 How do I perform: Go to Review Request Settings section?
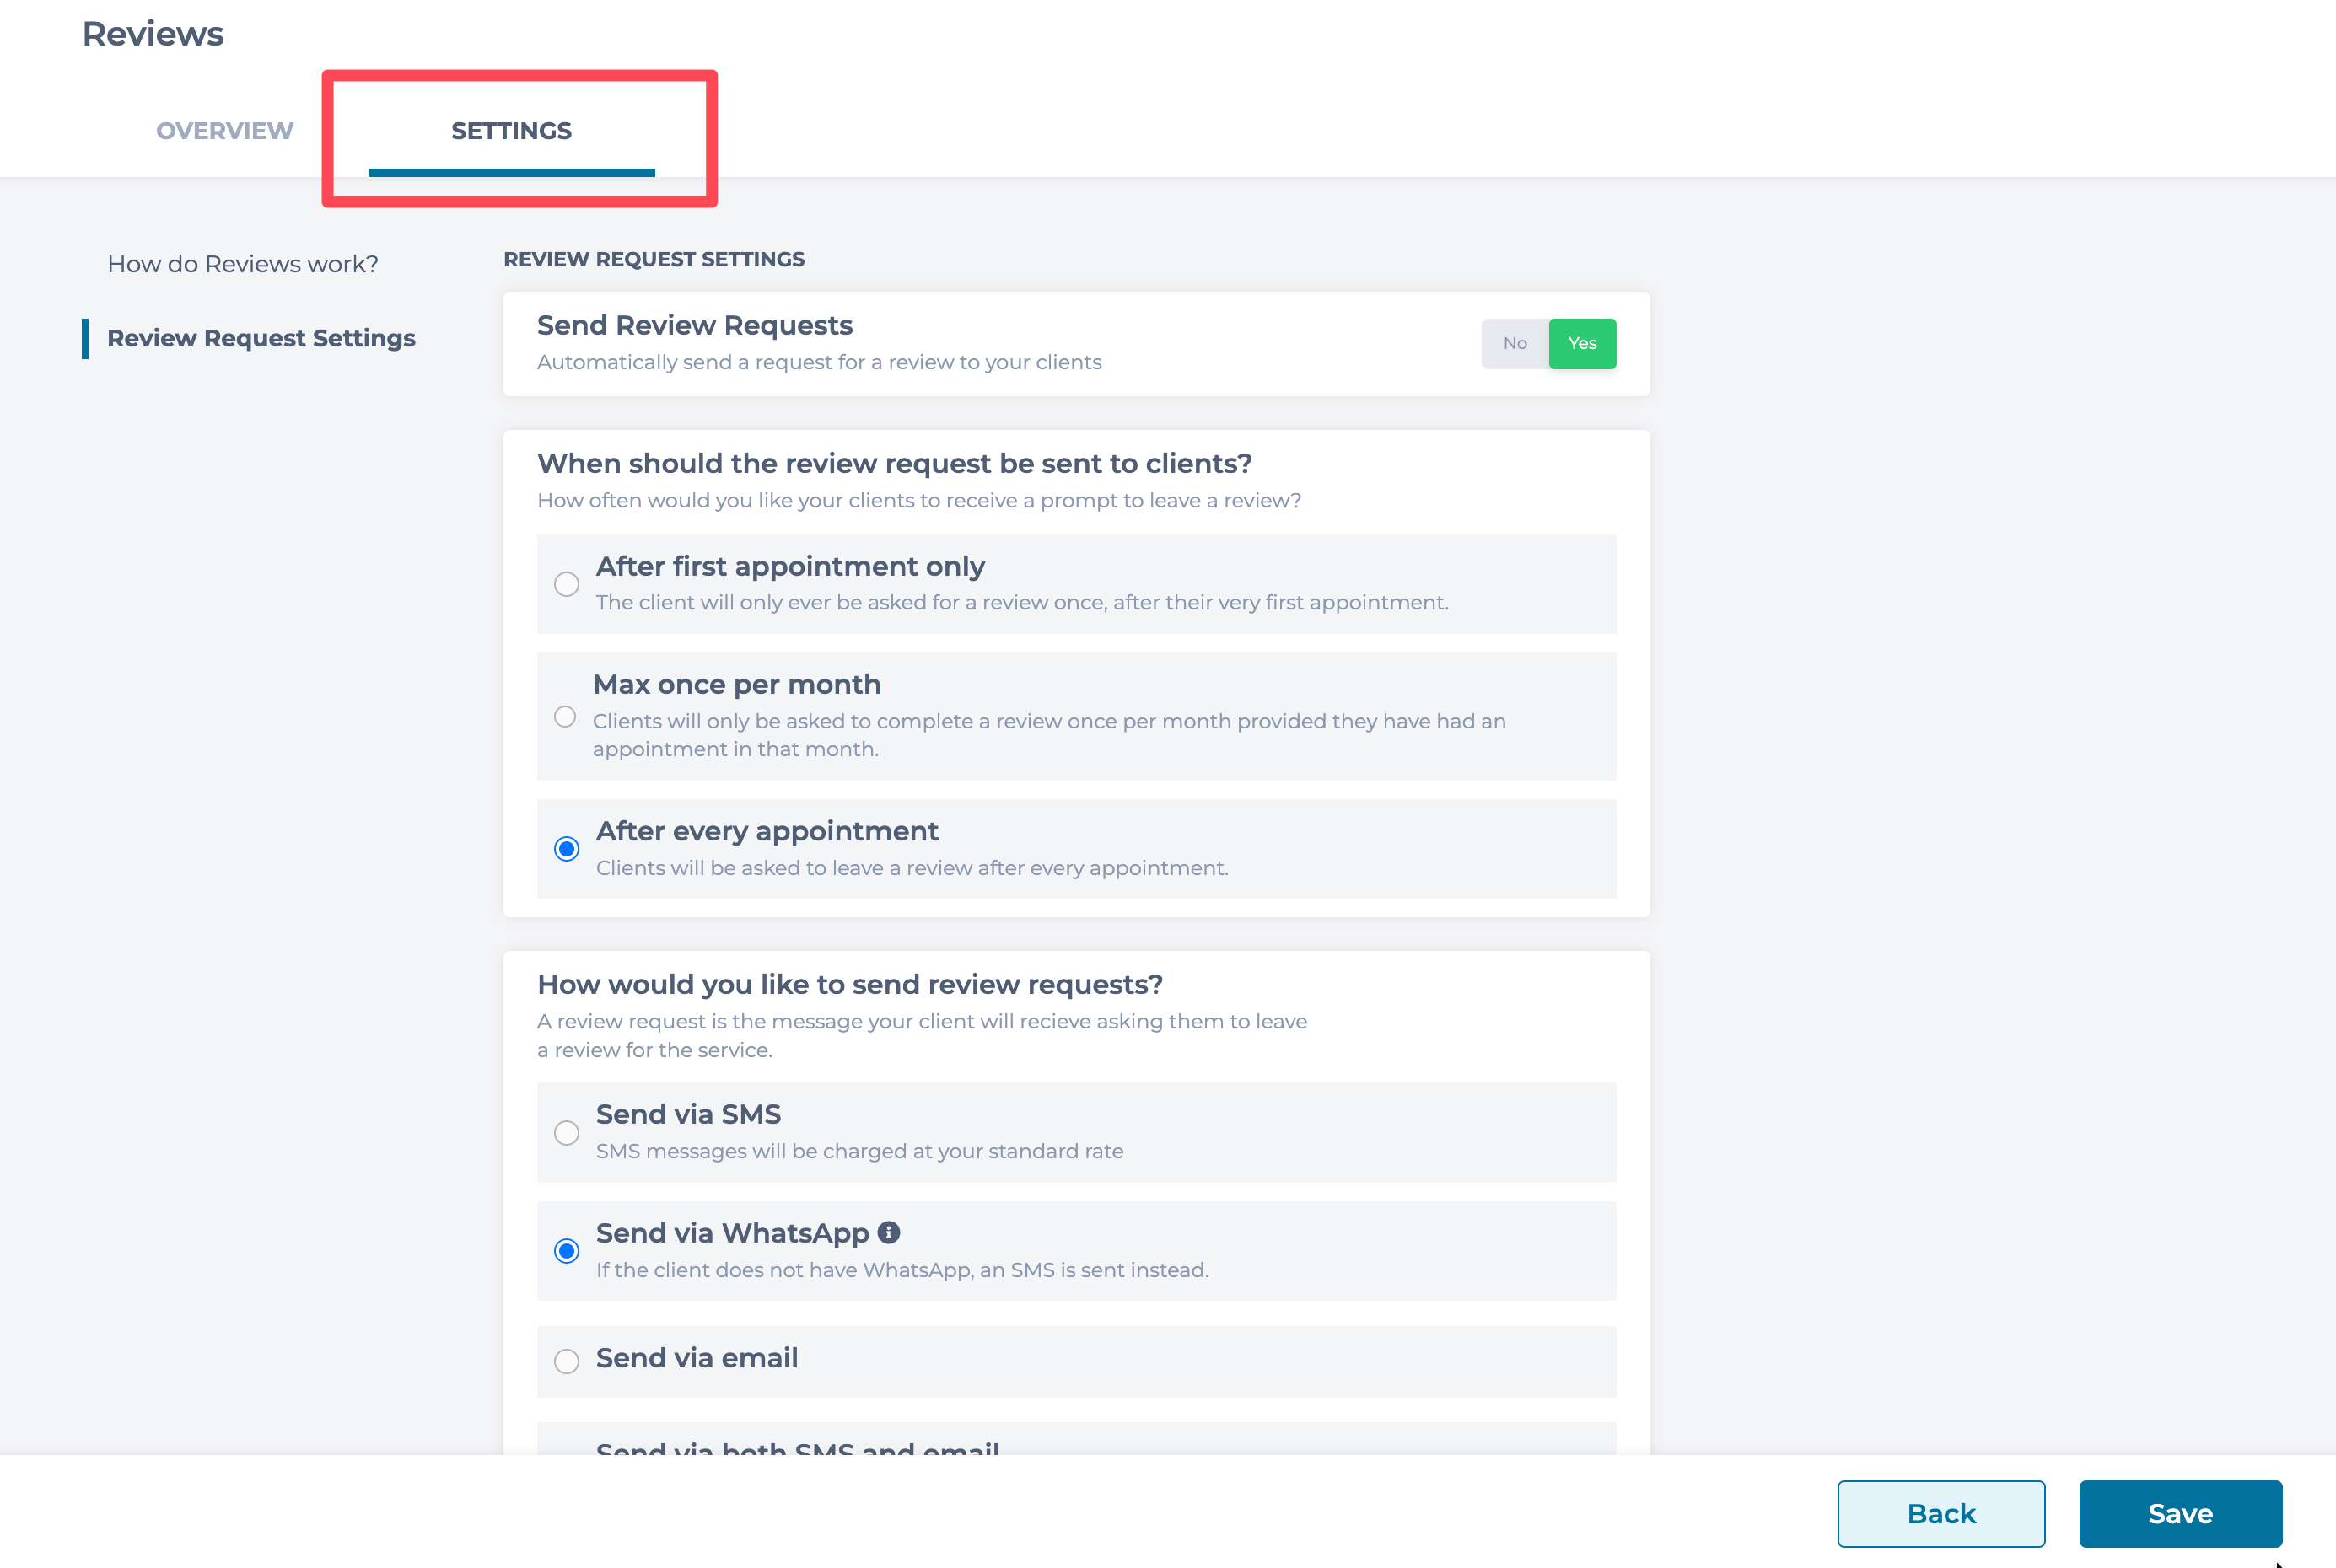click(261, 338)
